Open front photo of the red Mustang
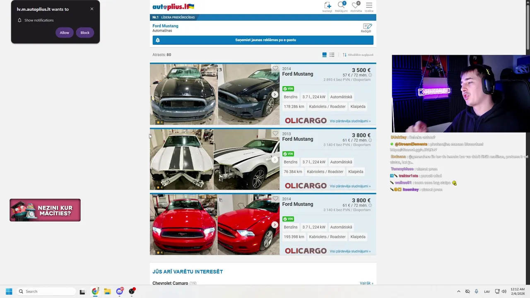The width and height of the screenshot is (530, 298). tap(183, 225)
